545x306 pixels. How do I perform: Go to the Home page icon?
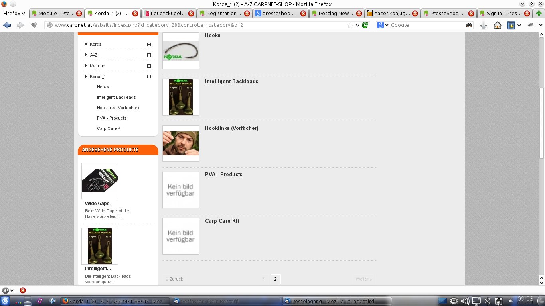tap(498, 25)
